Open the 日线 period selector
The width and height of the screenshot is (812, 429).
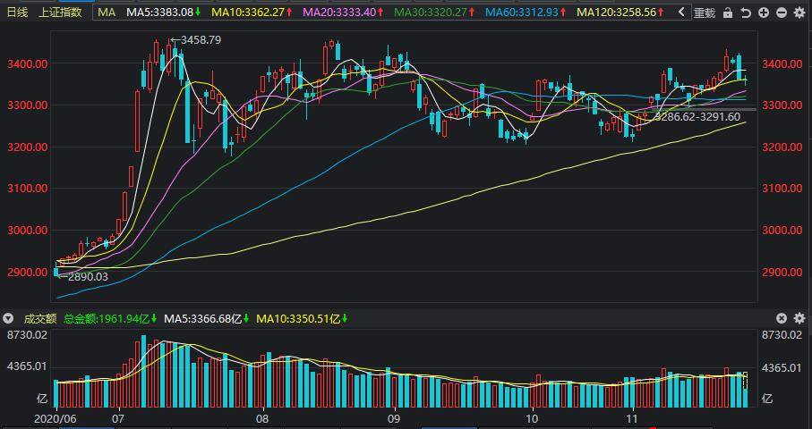[17, 13]
